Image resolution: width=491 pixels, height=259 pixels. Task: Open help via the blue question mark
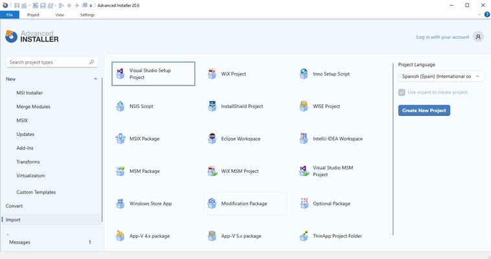pos(487,14)
